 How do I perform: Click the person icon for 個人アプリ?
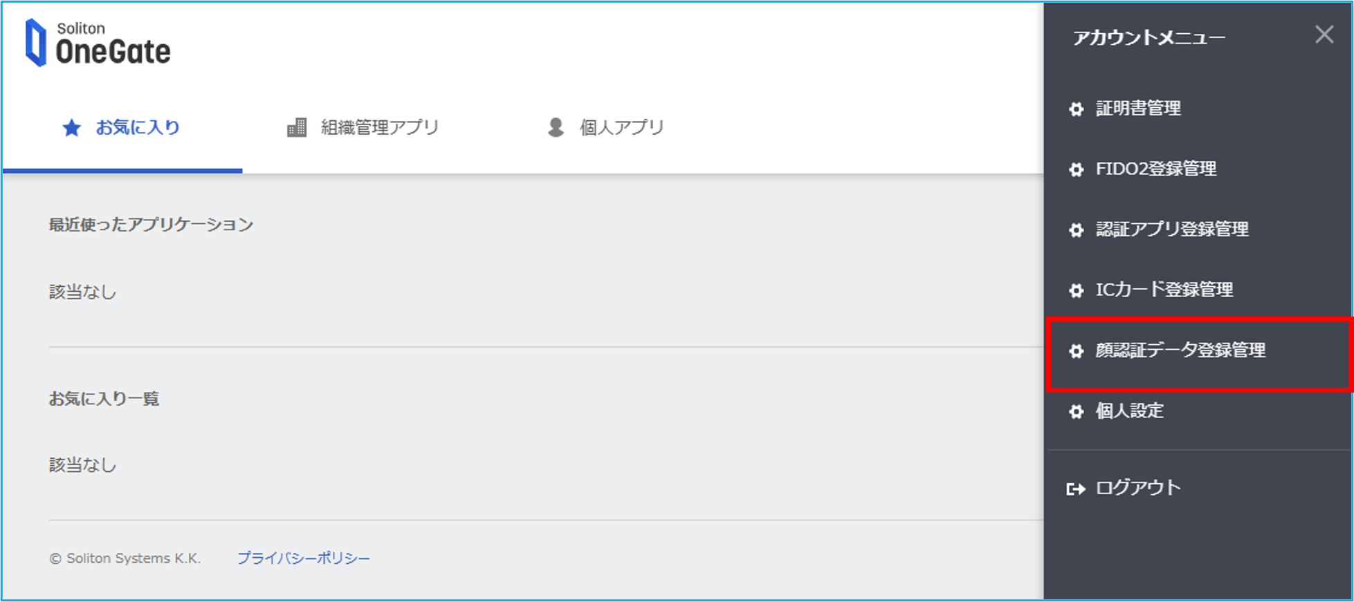pyautogui.click(x=556, y=127)
